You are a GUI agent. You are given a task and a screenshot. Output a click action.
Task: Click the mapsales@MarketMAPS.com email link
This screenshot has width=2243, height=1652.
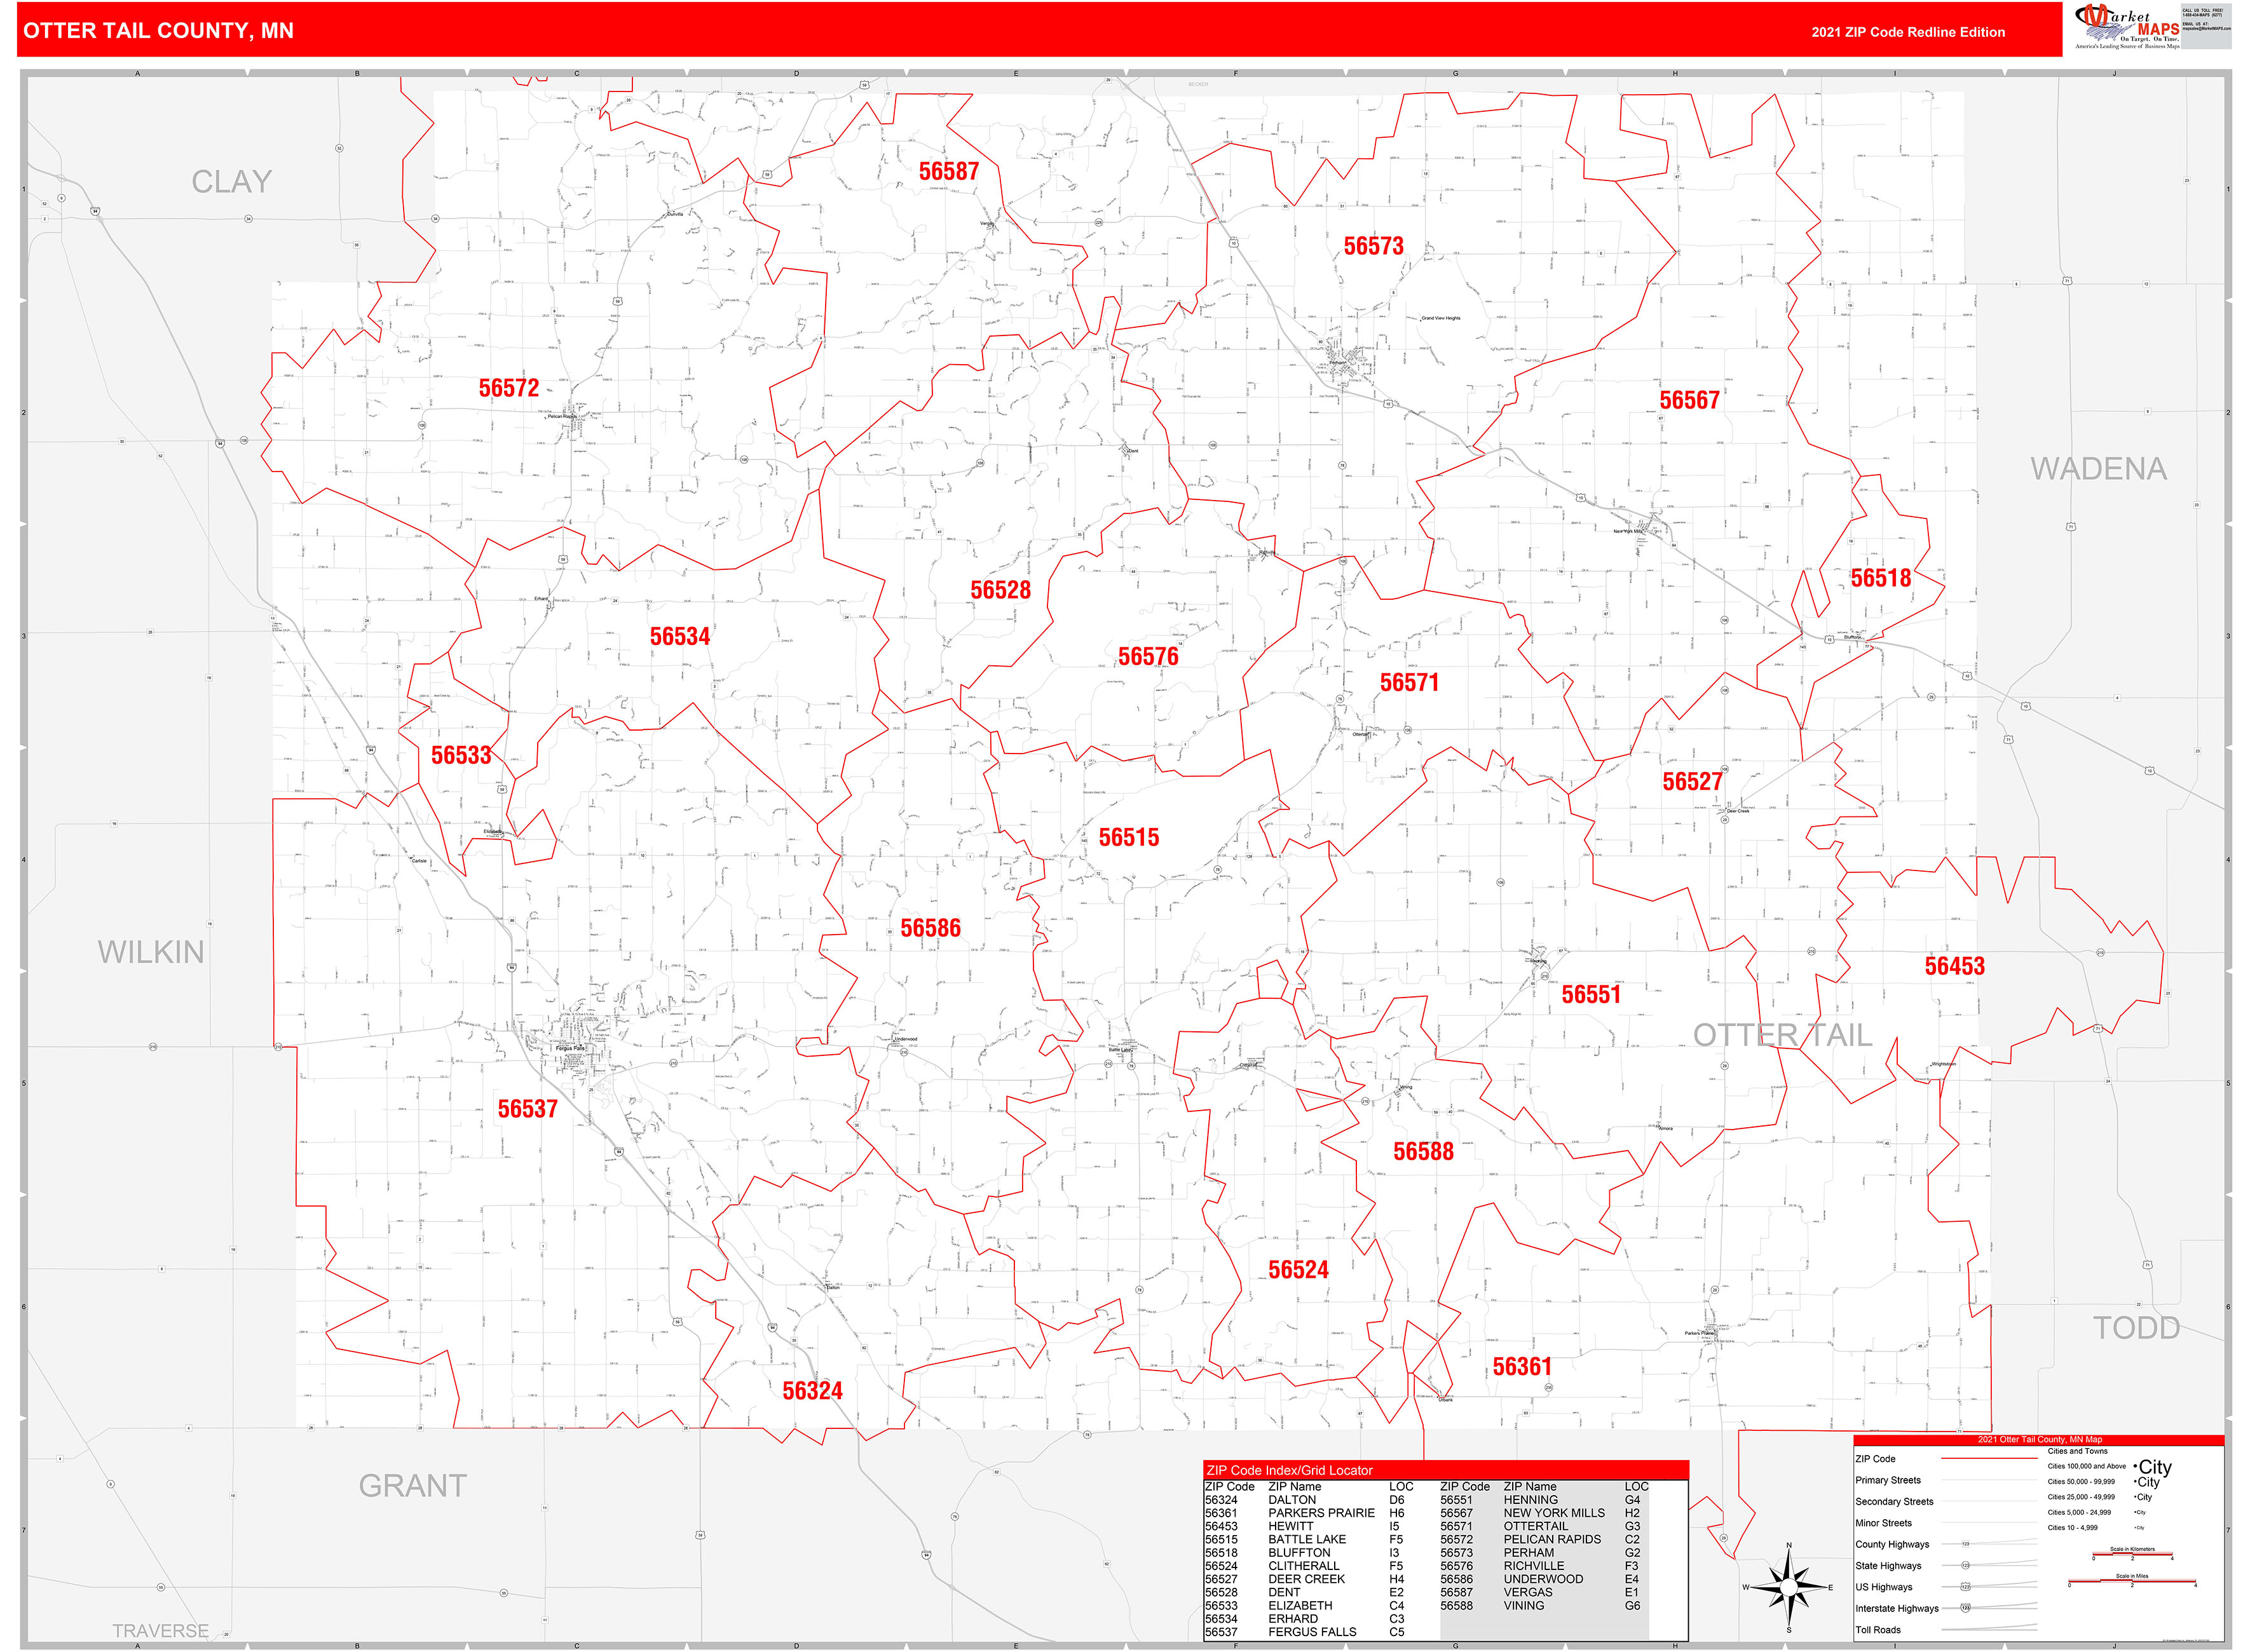(2207, 28)
